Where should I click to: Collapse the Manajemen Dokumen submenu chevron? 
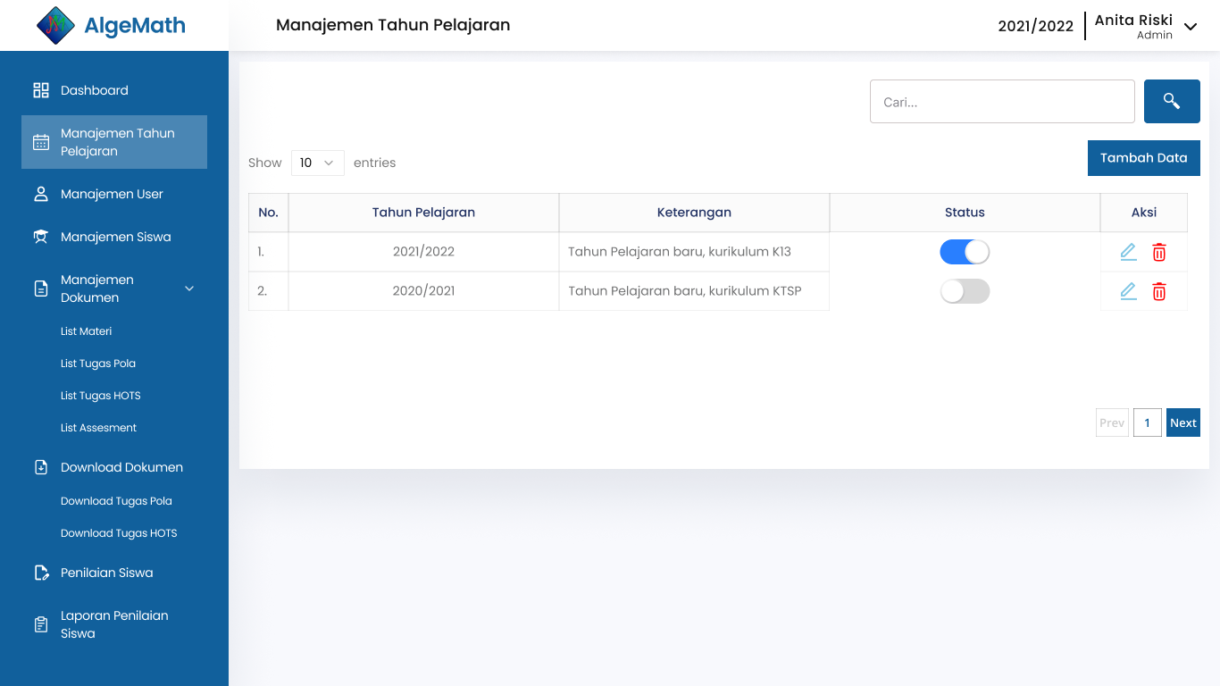189,289
